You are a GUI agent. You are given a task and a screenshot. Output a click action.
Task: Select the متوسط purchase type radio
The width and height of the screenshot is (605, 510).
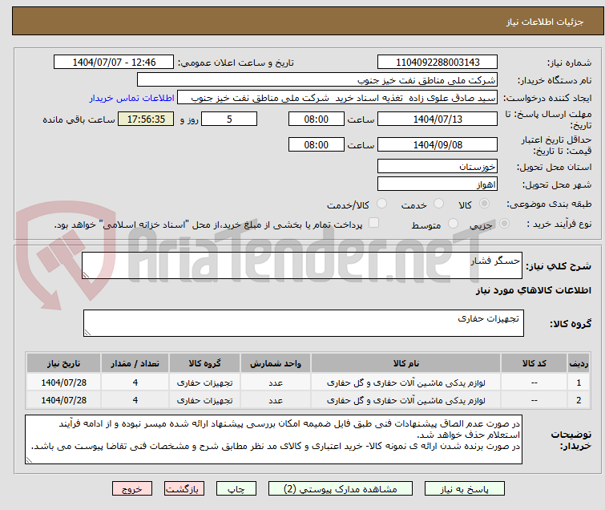[x=453, y=224]
